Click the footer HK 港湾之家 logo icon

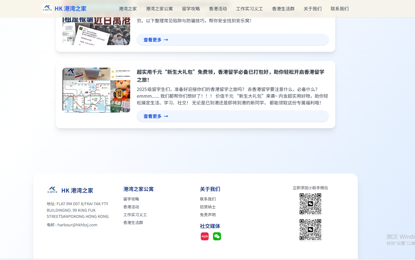pyautogui.click(x=52, y=190)
